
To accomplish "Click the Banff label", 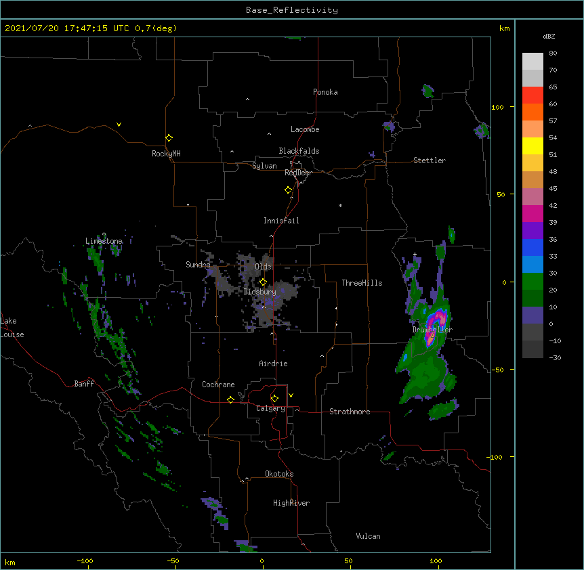I will click(84, 384).
